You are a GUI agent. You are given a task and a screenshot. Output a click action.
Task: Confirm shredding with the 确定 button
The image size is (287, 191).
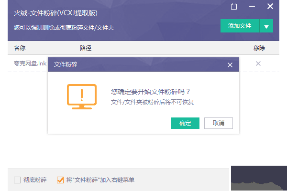click(185, 123)
